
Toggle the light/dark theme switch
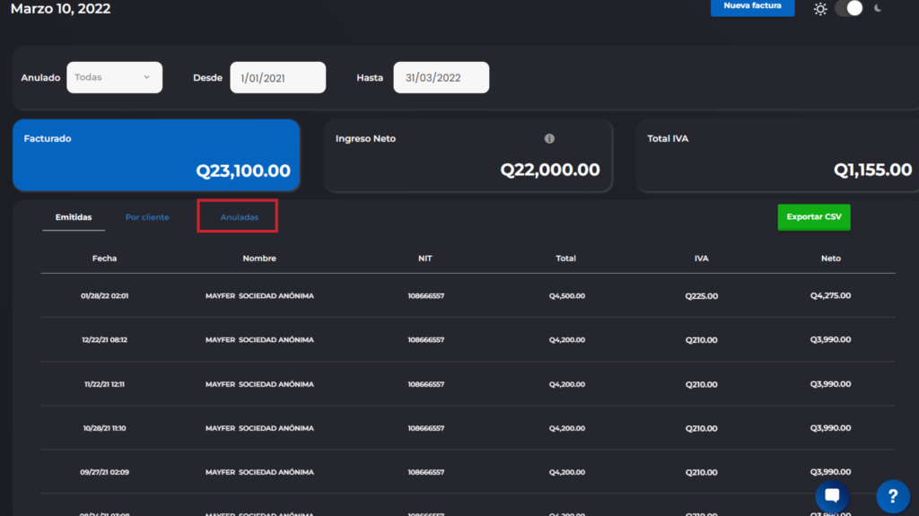coord(848,8)
